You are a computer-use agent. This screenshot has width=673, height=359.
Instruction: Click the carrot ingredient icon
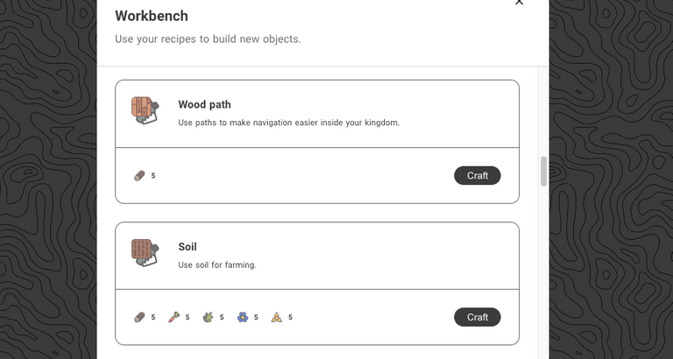pos(174,317)
